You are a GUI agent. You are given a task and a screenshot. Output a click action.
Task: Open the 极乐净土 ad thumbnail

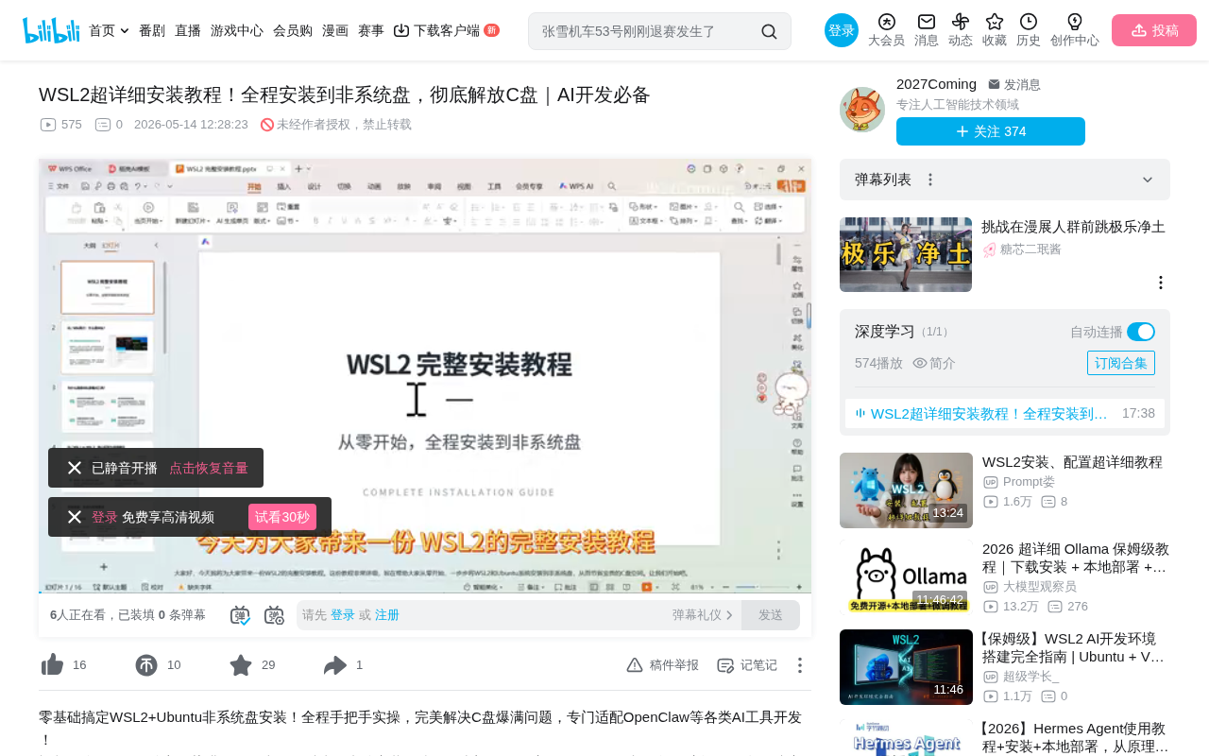pos(906,254)
